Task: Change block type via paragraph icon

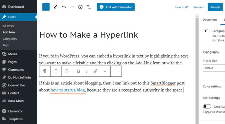Action: [x=45, y=71]
